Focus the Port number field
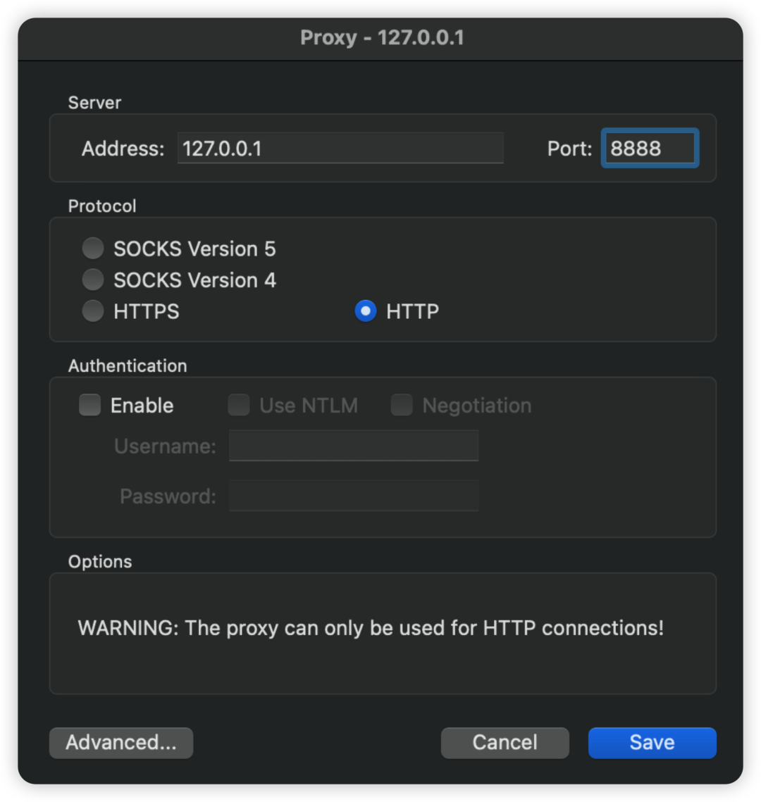This screenshot has width=761, height=802. [649, 149]
